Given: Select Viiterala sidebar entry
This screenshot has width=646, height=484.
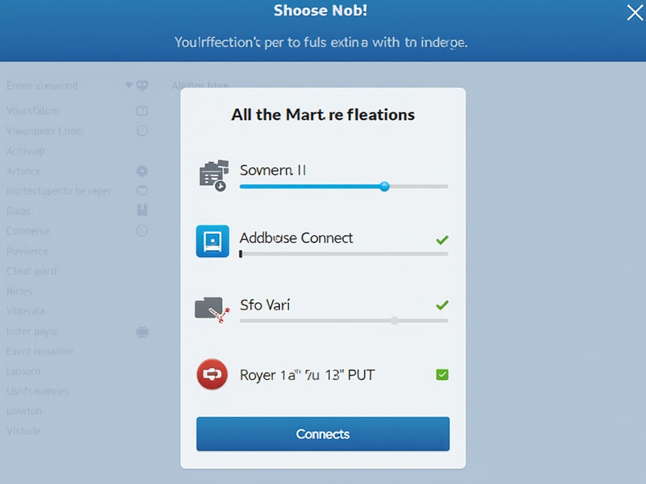Looking at the screenshot, I should click(x=25, y=311).
